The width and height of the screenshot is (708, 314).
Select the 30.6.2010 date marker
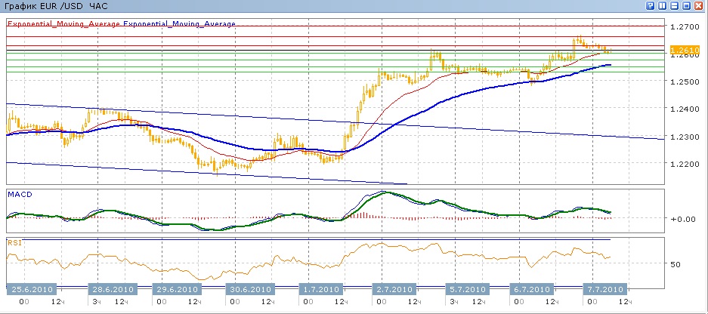coord(249,289)
